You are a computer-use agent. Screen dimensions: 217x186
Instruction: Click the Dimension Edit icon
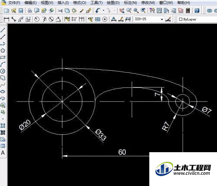pos(114,19)
